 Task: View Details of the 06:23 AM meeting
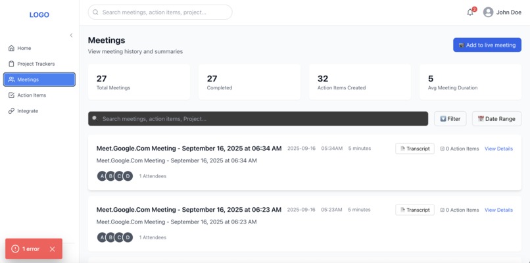click(x=498, y=210)
